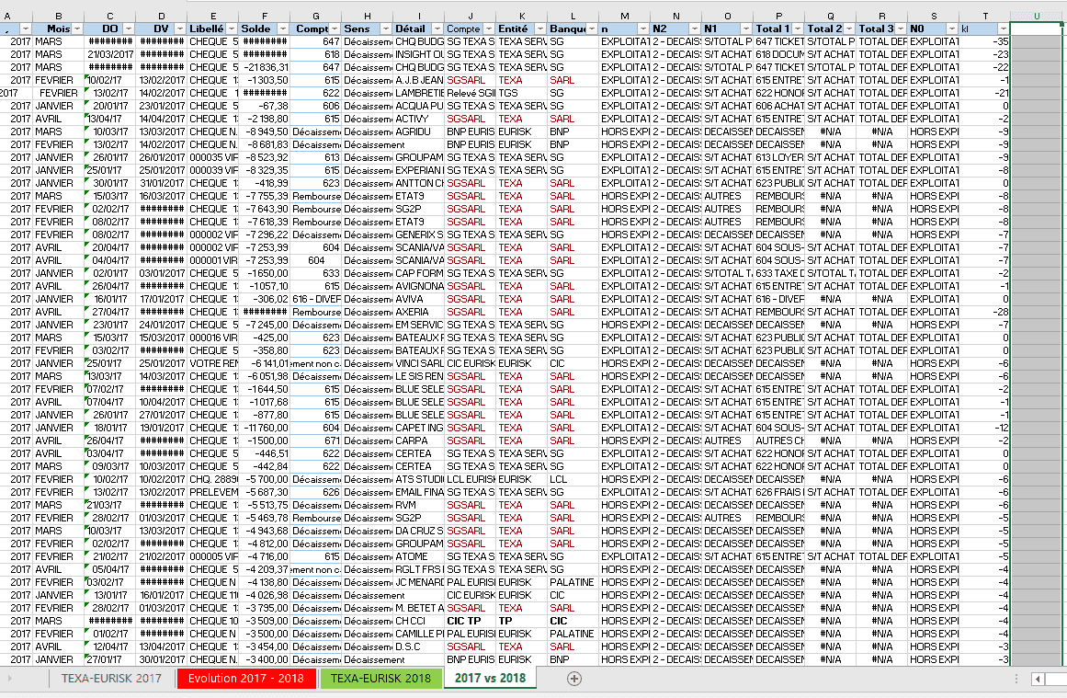Click the cell containing CAPET ING
The height and width of the screenshot is (698, 1067).
(x=418, y=428)
